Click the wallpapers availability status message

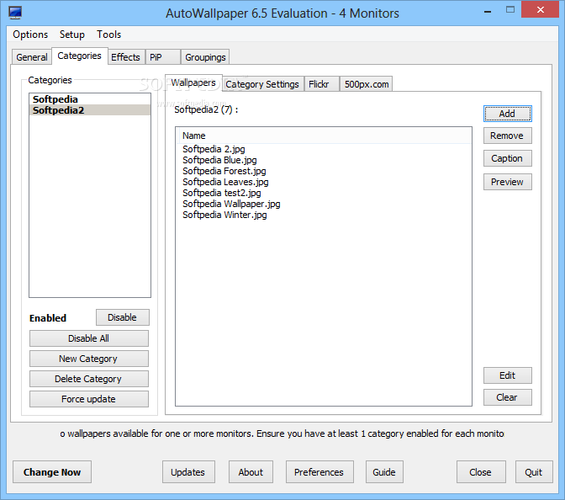click(x=282, y=434)
